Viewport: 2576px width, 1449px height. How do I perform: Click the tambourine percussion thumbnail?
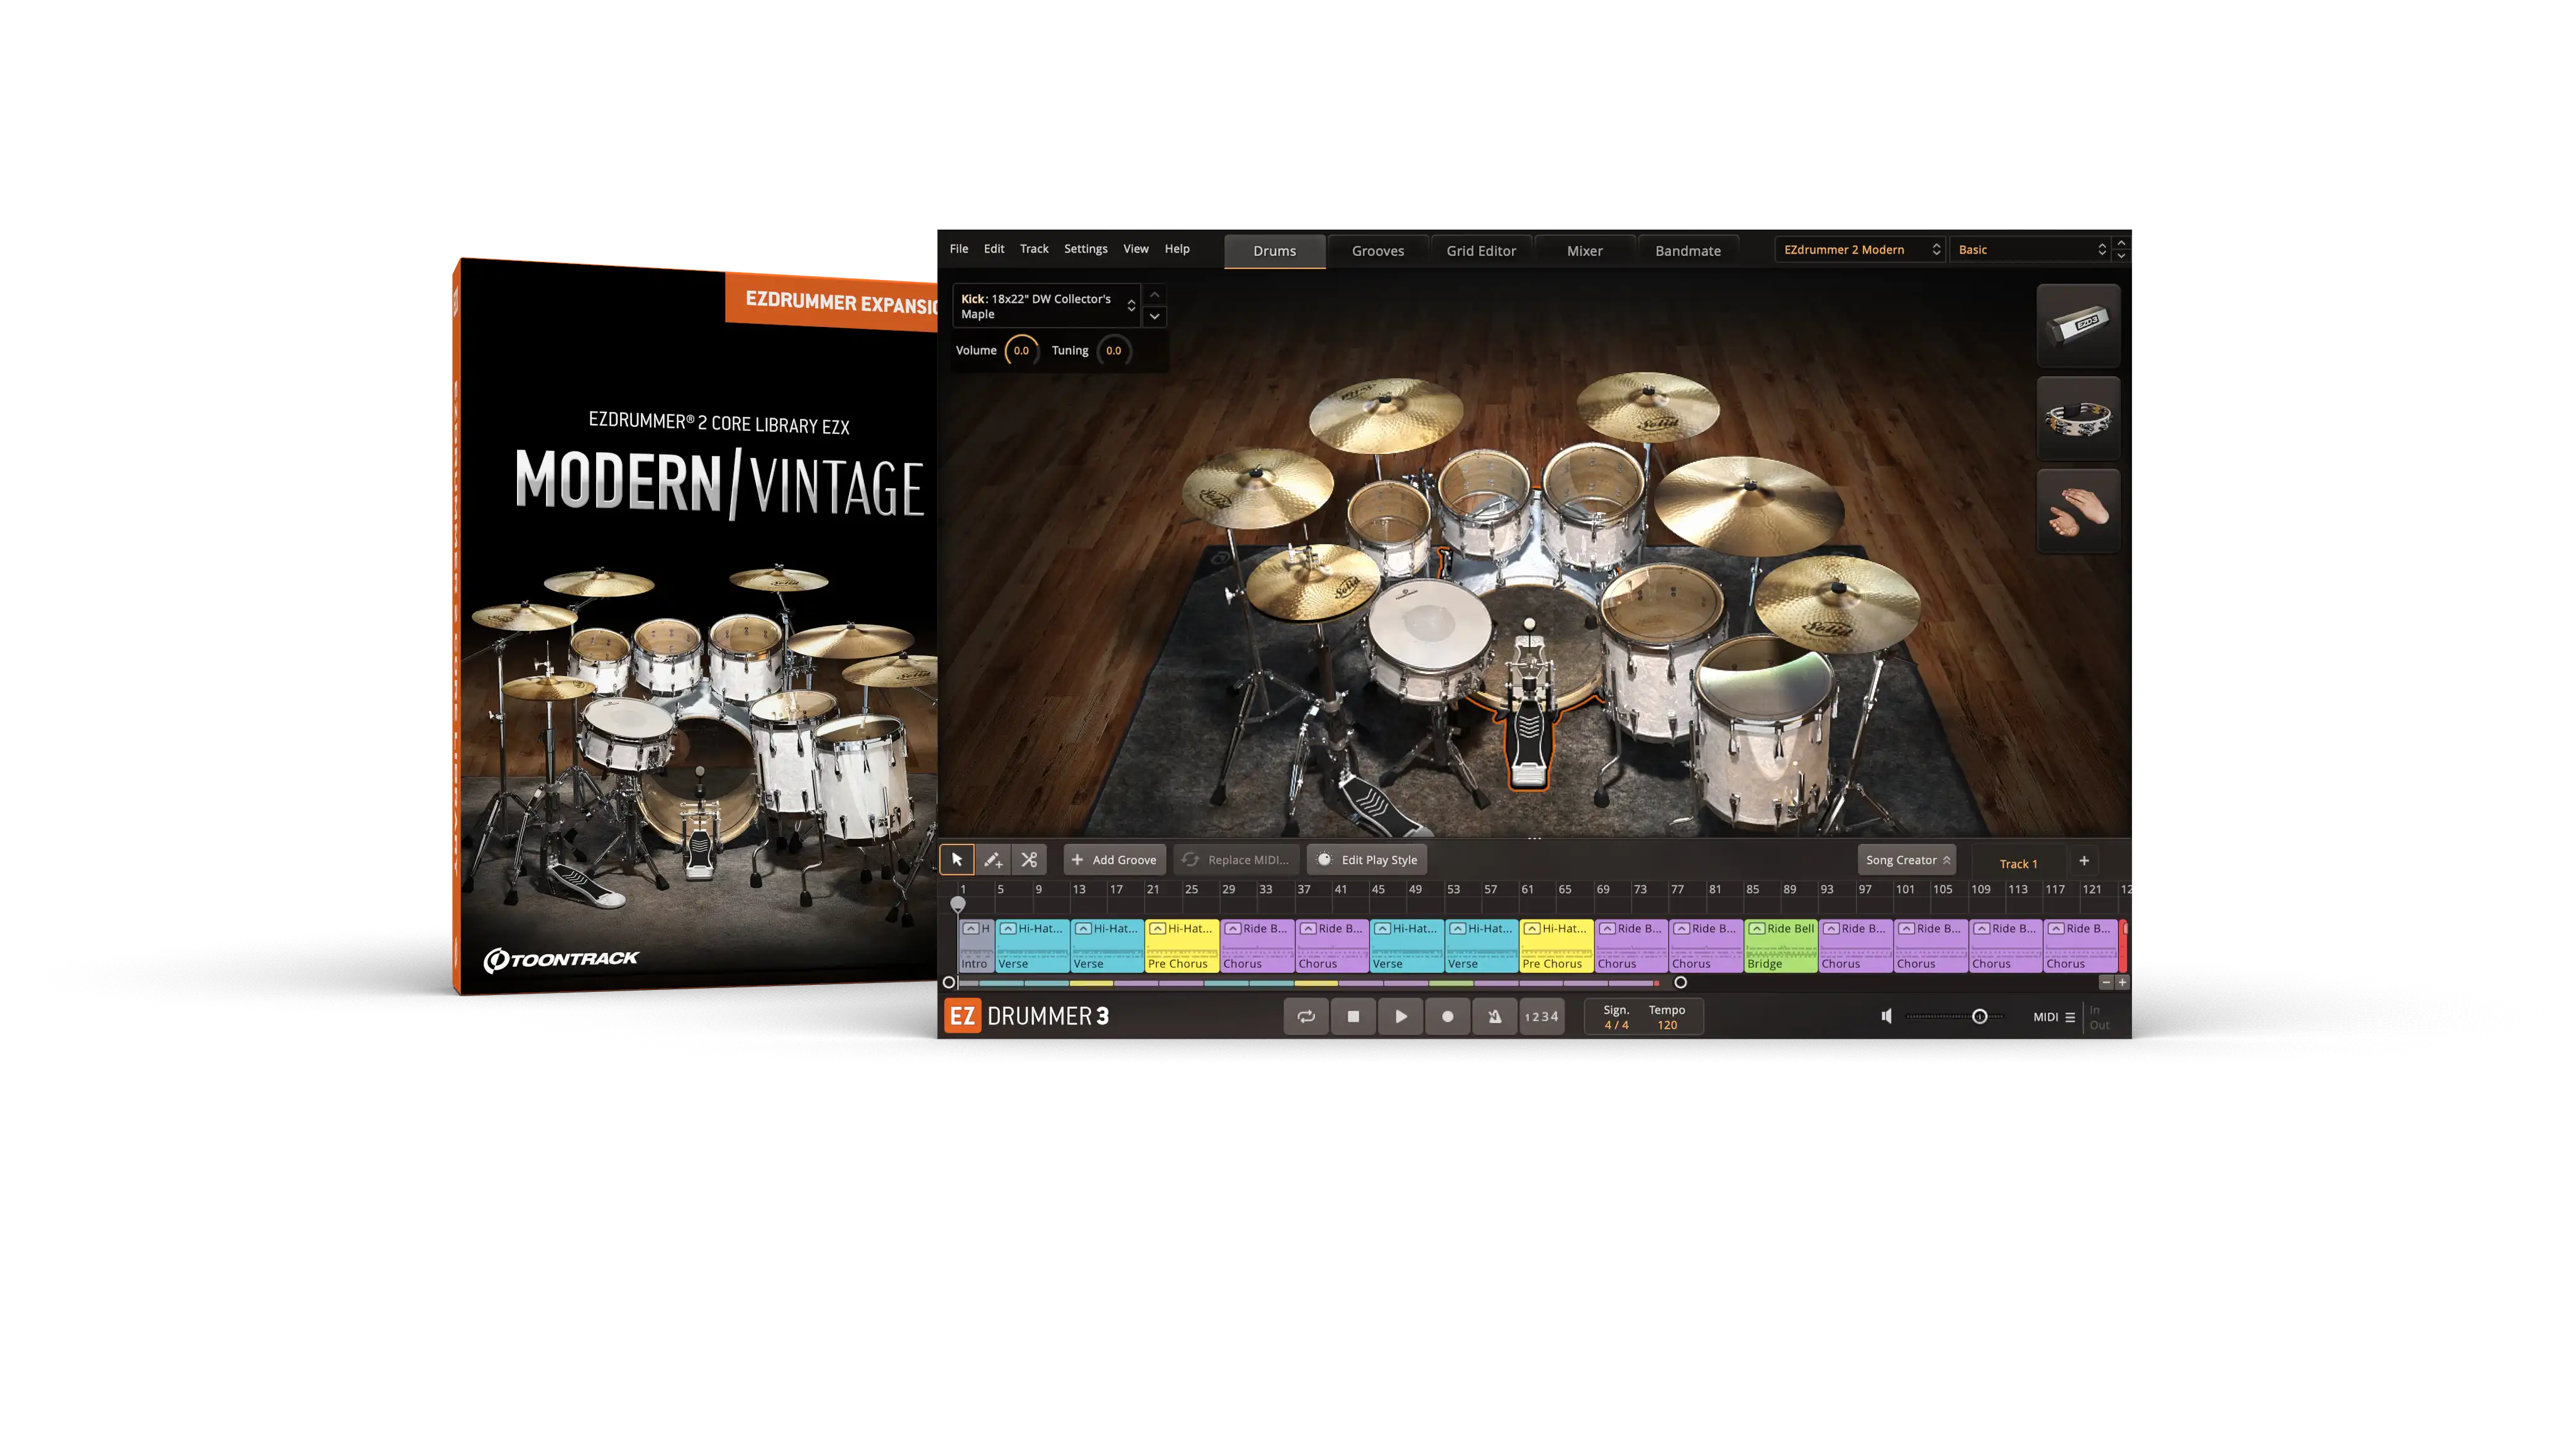click(2078, 418)
